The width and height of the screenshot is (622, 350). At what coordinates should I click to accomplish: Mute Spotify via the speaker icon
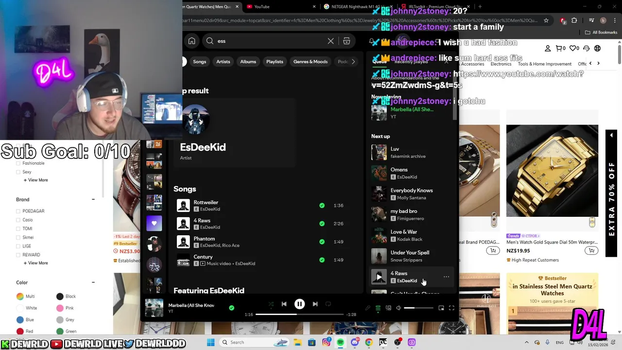tap(398, 308)
